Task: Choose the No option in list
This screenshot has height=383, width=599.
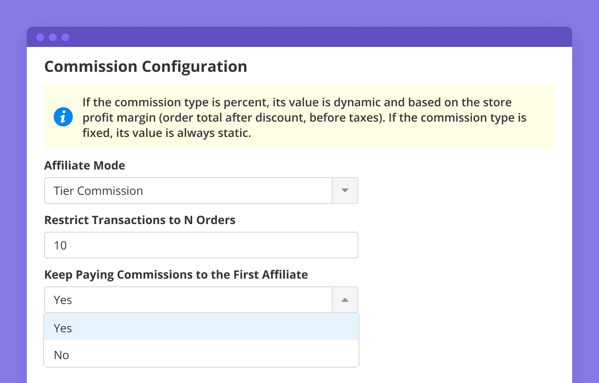Action: coord(201,355)
